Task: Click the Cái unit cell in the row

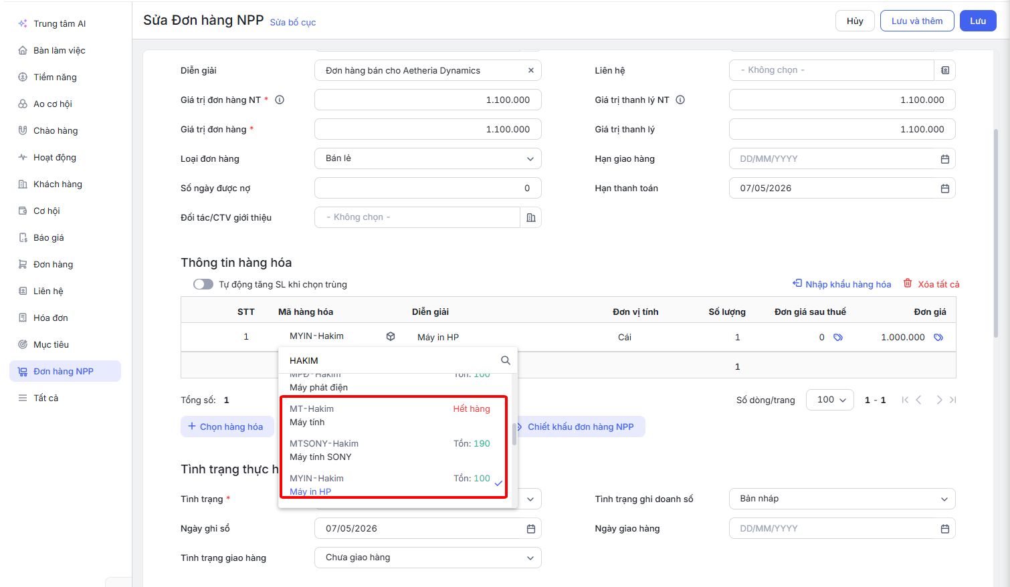Action: tap(625, 337)
